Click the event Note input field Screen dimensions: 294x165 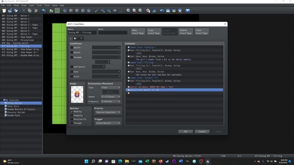coord(113,33)
